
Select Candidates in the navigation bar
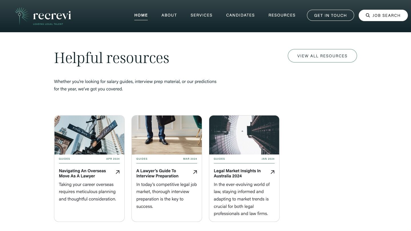(x=240, y=15)
